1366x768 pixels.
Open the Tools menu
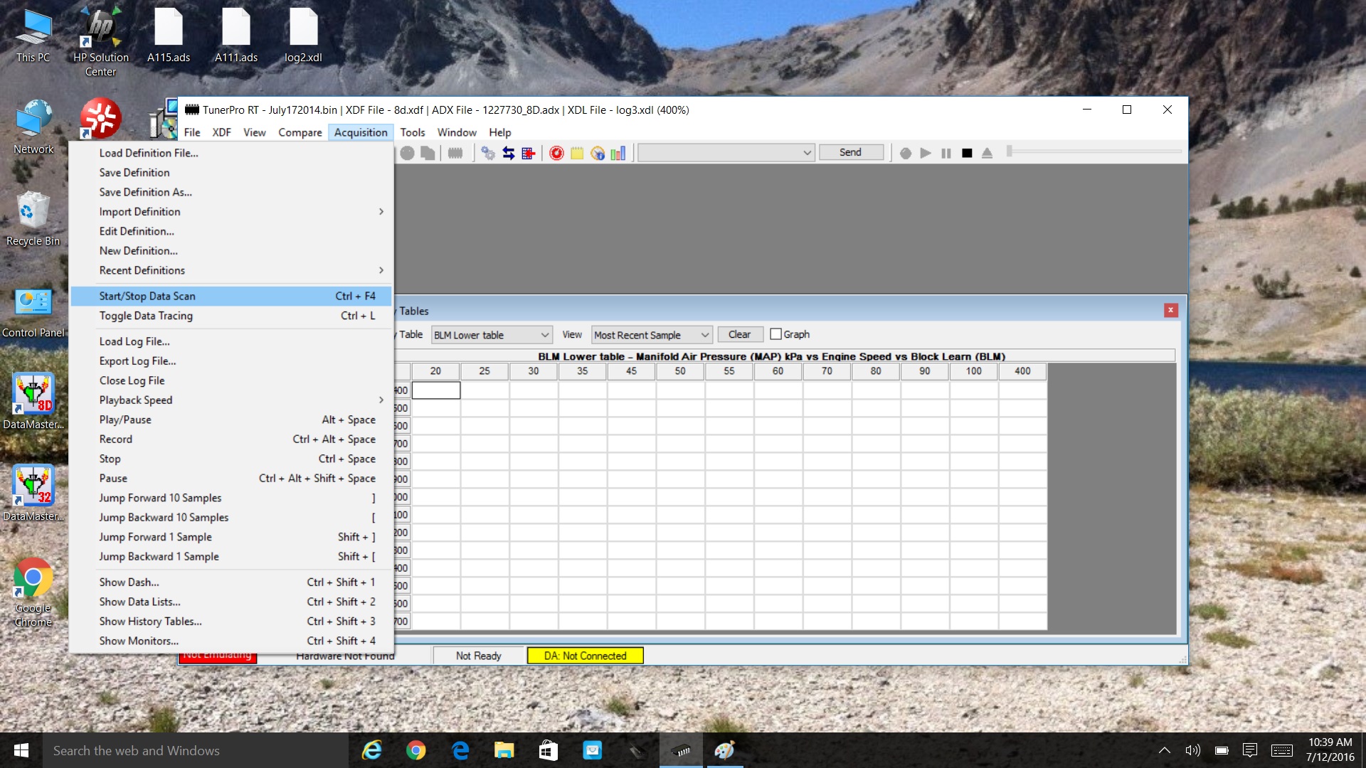tap(412, 132)
